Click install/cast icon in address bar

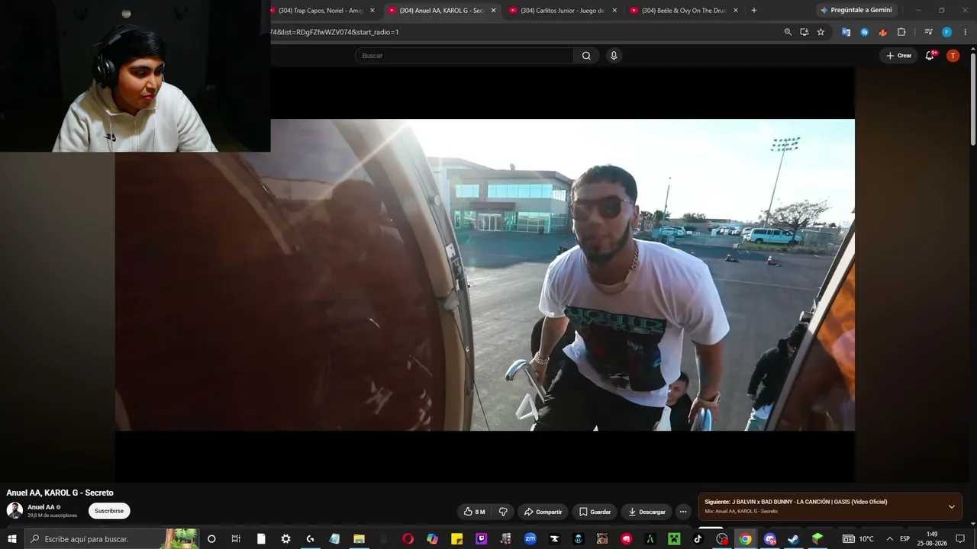pos(804,32)
